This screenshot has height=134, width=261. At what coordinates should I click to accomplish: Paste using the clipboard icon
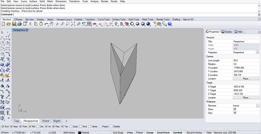point(41,24)
